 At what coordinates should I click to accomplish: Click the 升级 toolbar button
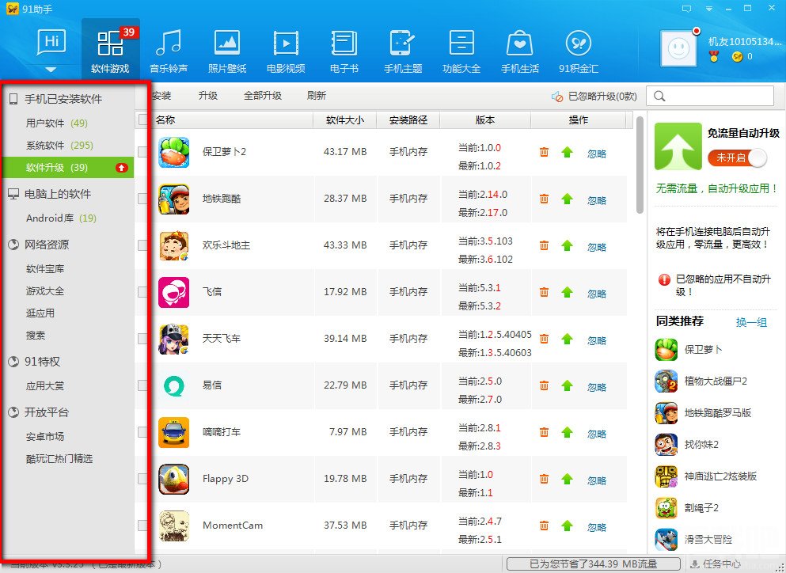[208, 96]
